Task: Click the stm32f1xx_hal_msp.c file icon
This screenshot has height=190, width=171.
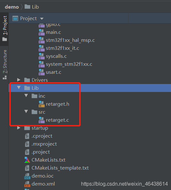Action: coord(41,40)
